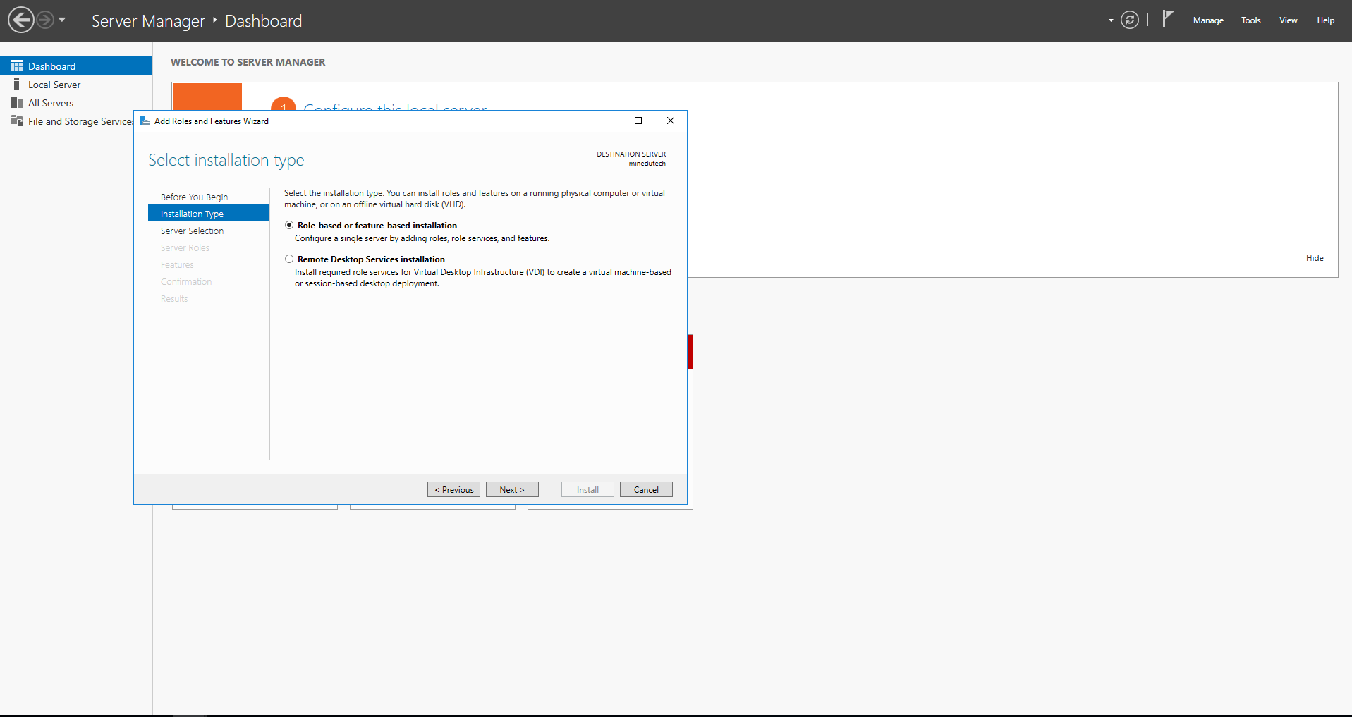Select Remote Desktop Services installation option

[289, 259]
